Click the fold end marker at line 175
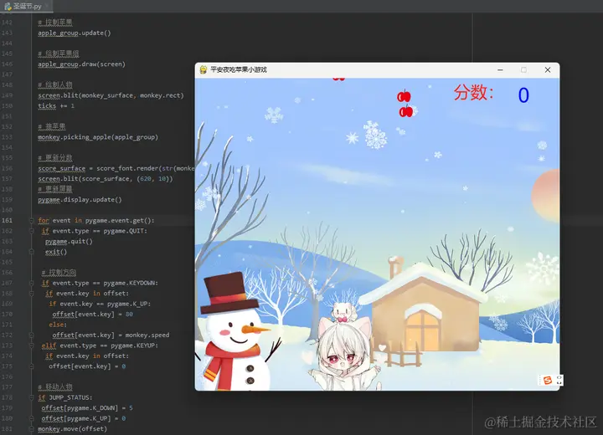This screenshot has width=603, height=435. tap(32, 366)
